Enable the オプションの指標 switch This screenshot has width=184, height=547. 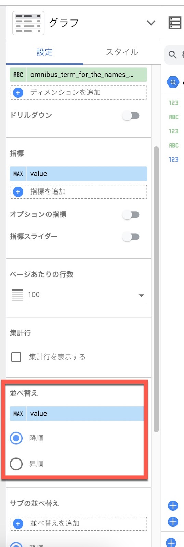[131, 215]
